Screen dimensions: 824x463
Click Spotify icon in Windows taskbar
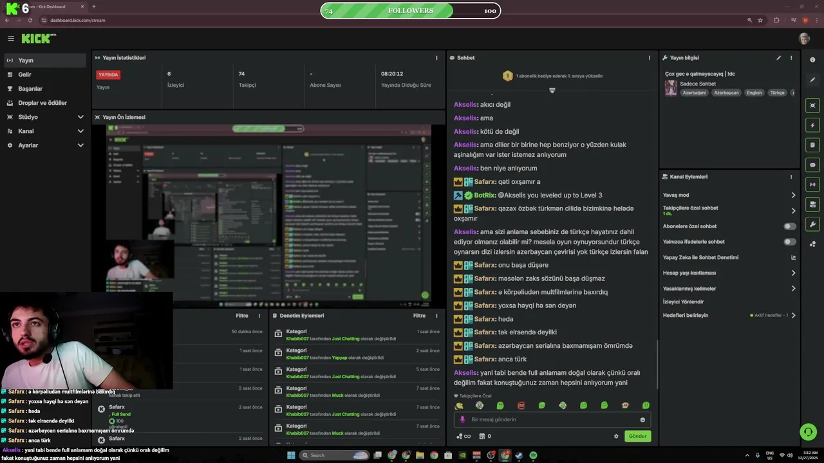[533, 455]
